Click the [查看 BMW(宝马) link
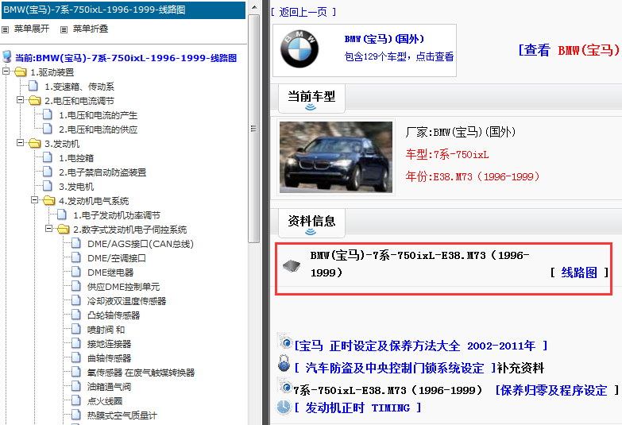The width and height of the screenshot is (622, 425). (x=569, y=50)
